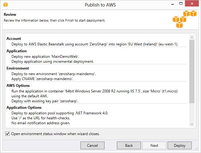201x153 pixels.
Task: Select the Account section heading
Action: (x=14, y=39)
